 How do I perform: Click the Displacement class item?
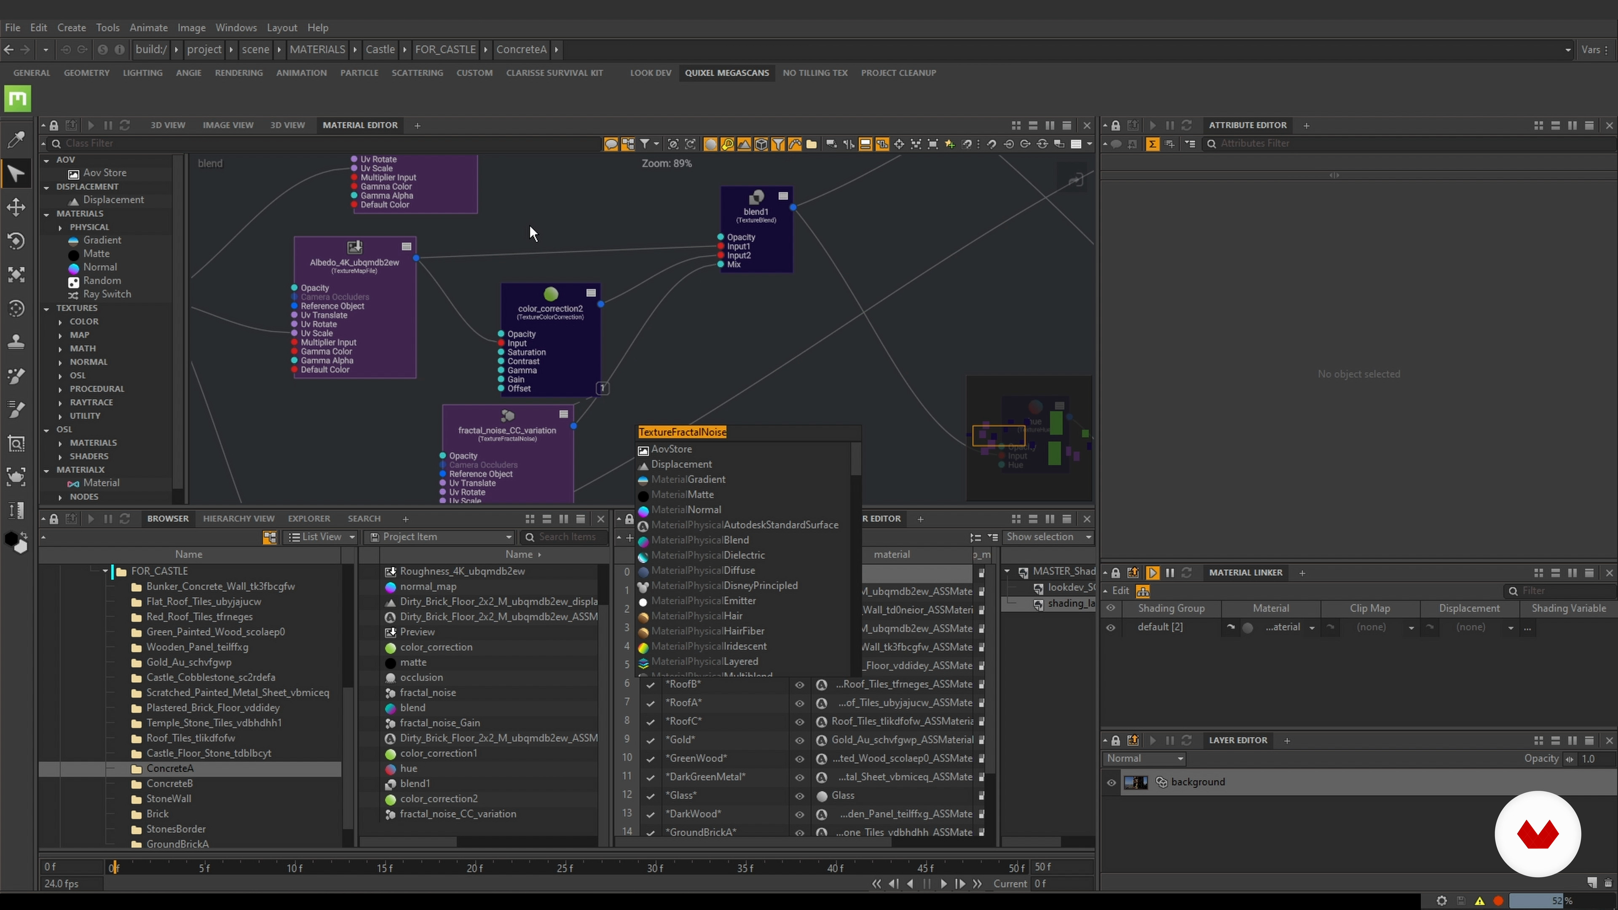113,200
